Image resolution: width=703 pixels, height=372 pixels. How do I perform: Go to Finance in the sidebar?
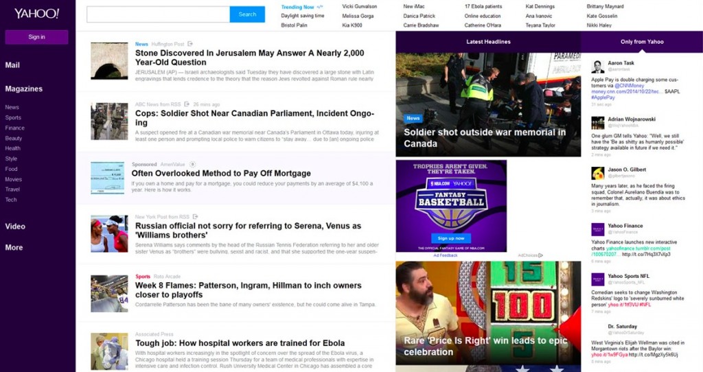point(15,128)
